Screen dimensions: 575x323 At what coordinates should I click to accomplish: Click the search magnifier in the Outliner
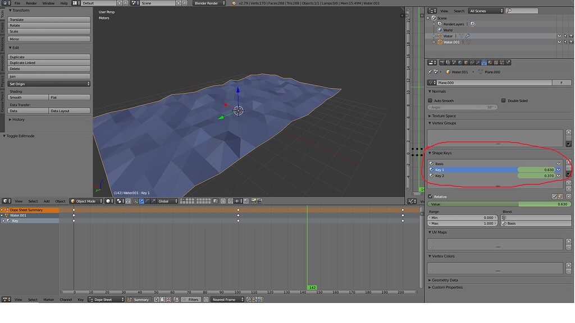point(509,11)
